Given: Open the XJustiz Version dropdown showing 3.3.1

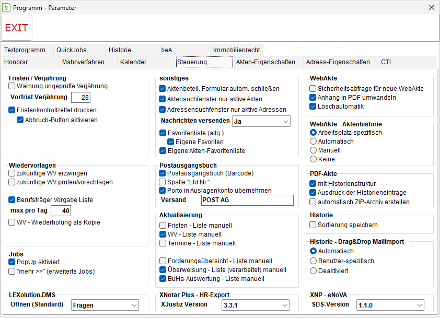Looking at the screenshot, I should [x=256, y=305].
